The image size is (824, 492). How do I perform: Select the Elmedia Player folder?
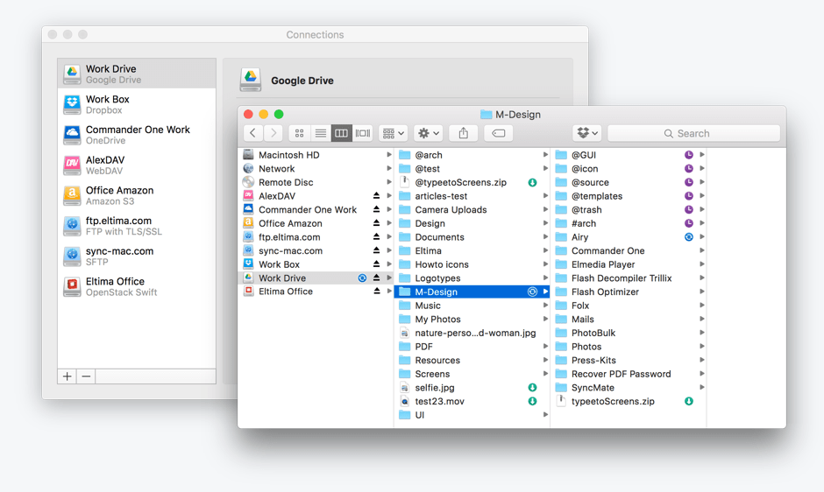point(628,264)
